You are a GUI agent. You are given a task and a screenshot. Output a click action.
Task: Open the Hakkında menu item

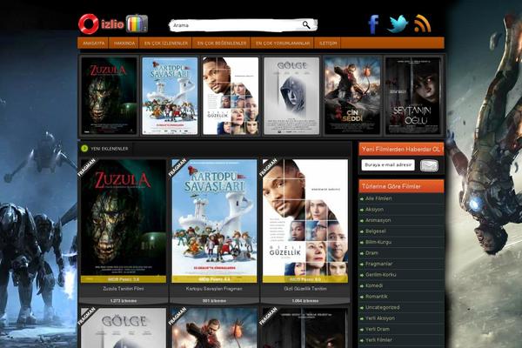click(x=124, y=43)
